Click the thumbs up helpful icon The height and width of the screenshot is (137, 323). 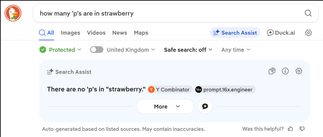click(x=291, y=129)
